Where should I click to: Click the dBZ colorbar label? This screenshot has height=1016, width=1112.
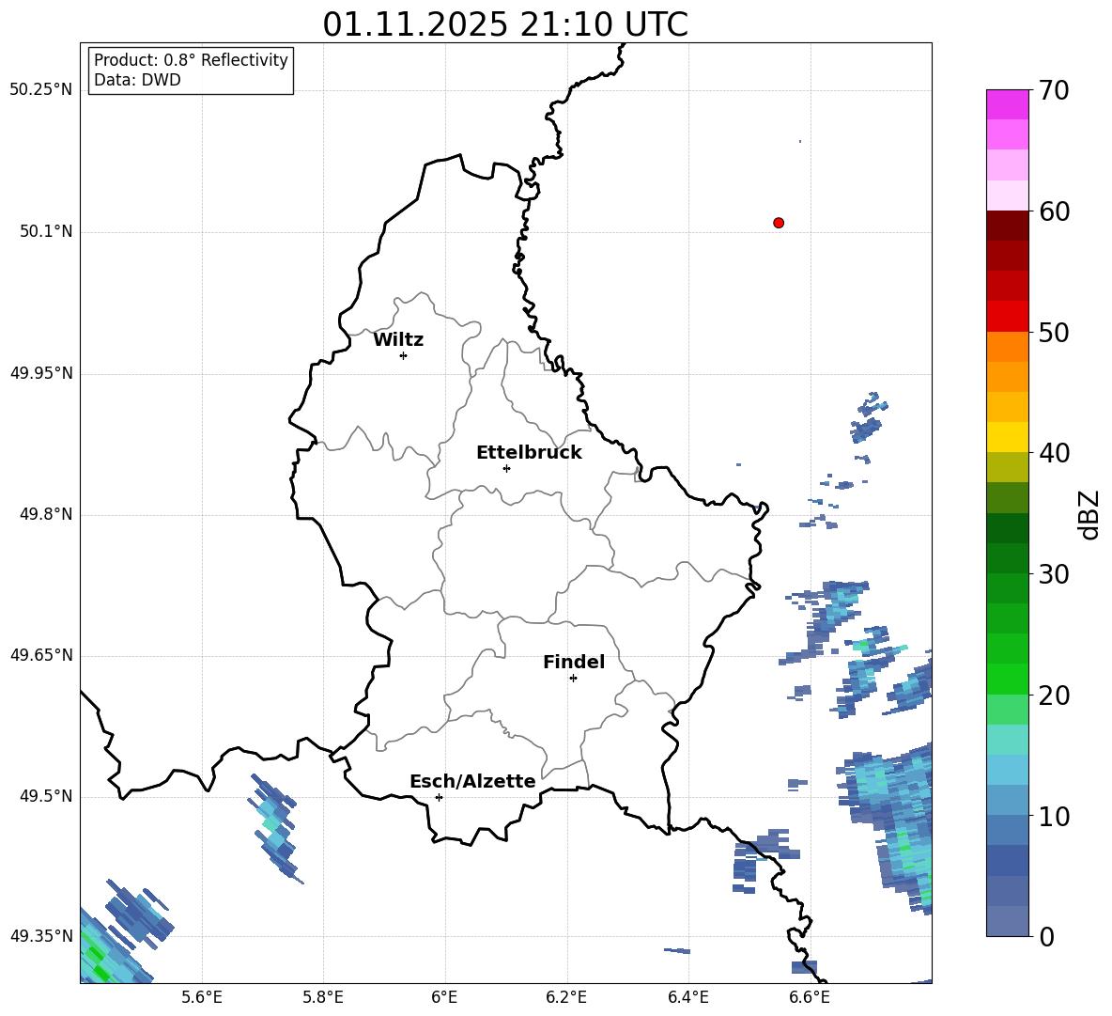tap(1089, 514)
